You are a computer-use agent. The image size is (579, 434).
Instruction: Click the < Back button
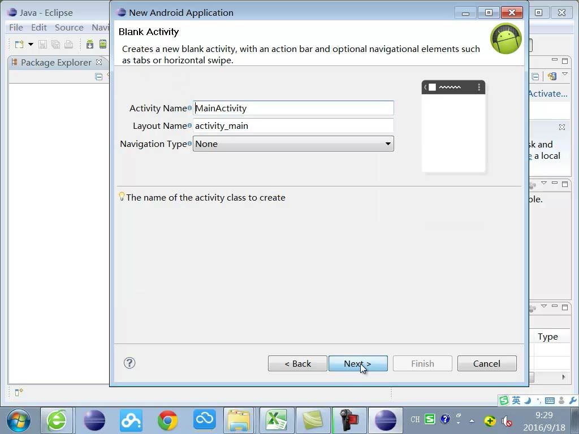click(297, 363)
